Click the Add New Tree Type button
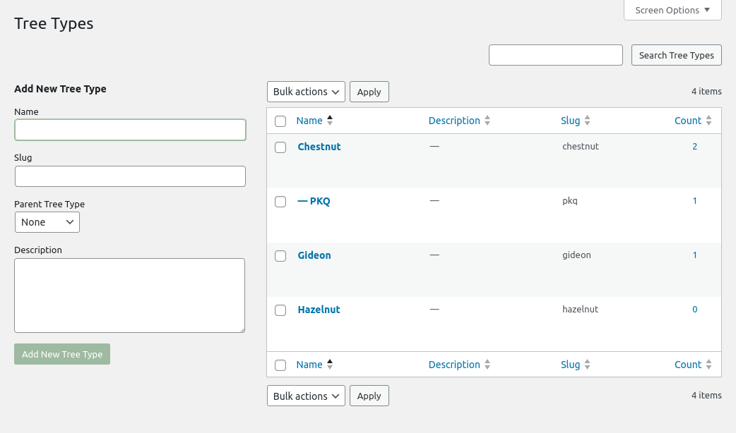The width and height of the screenshot is (736, 433). point(62,354)
